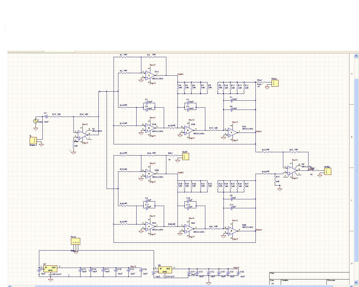Click the Title field in title block
Image resolution: width=359 pixels, height=287 pixels.
coord(309,276)
